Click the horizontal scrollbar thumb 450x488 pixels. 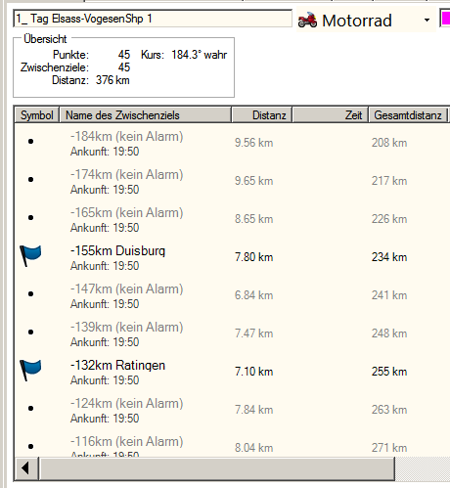[x=217, y=468]
